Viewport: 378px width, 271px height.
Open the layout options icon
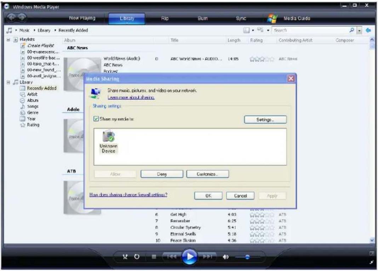pos(246,30)
